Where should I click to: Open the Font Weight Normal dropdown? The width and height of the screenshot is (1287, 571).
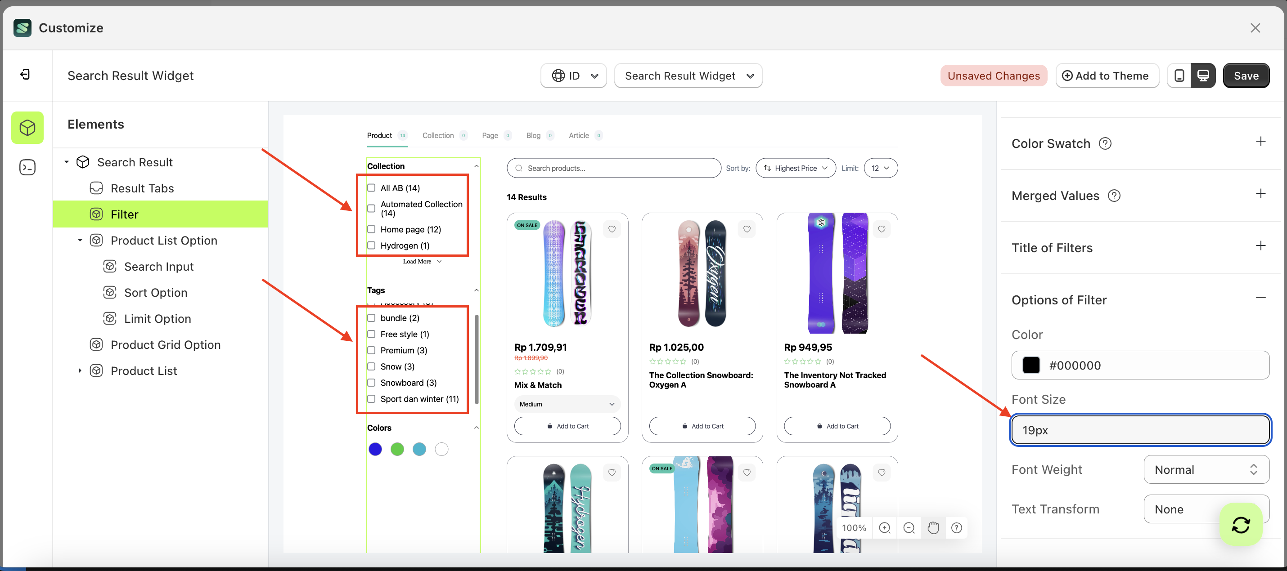pyautogui.click(x=1206, y=470)
